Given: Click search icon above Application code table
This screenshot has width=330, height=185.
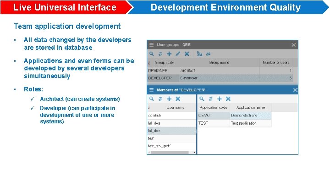Looking at the screenshot, I should (202, 99).
